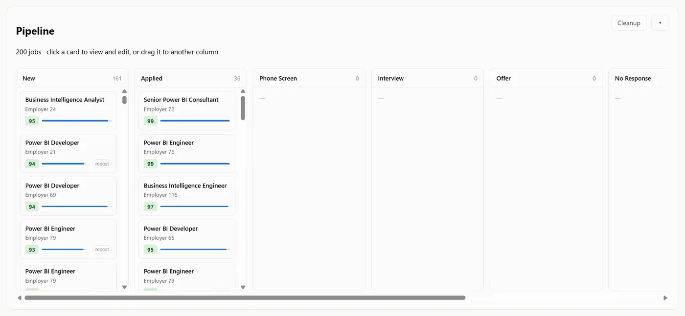Click the down arrow of the New column scrollbar
This screenshot has height=316, width=685.
point(124,287)
